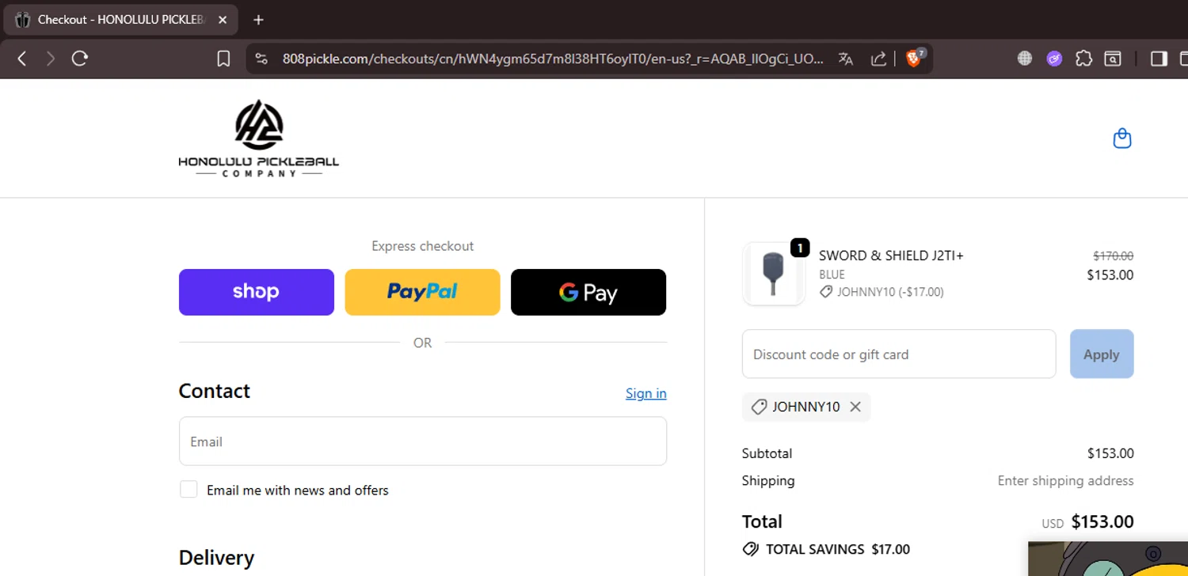Click the purple circular extension icon

(x=1054, y=59)
